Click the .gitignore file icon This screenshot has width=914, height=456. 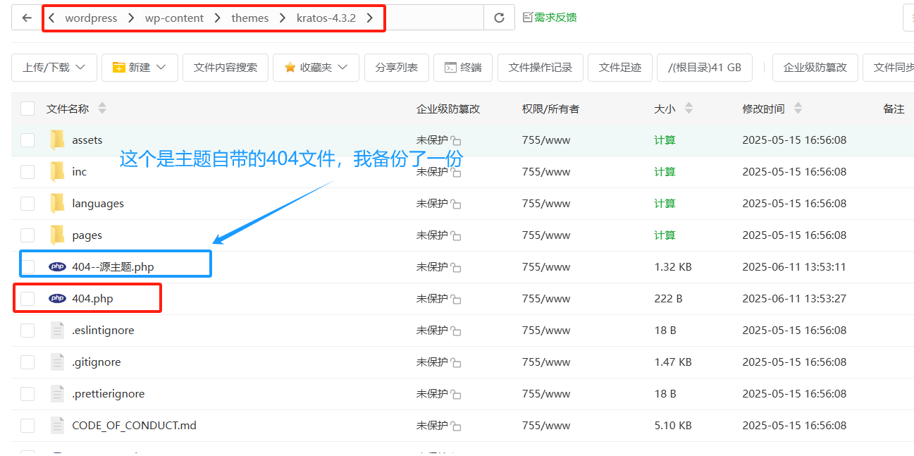pyautogui.click(x=57, y=362)
